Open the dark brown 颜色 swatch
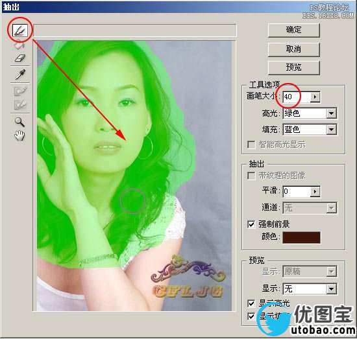The image size is (357, 339). coord(301,238)
